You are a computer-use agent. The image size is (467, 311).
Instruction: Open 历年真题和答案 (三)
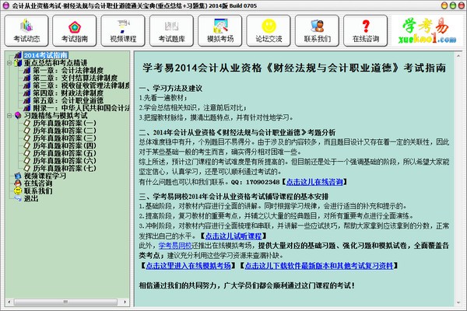point(65,138)
